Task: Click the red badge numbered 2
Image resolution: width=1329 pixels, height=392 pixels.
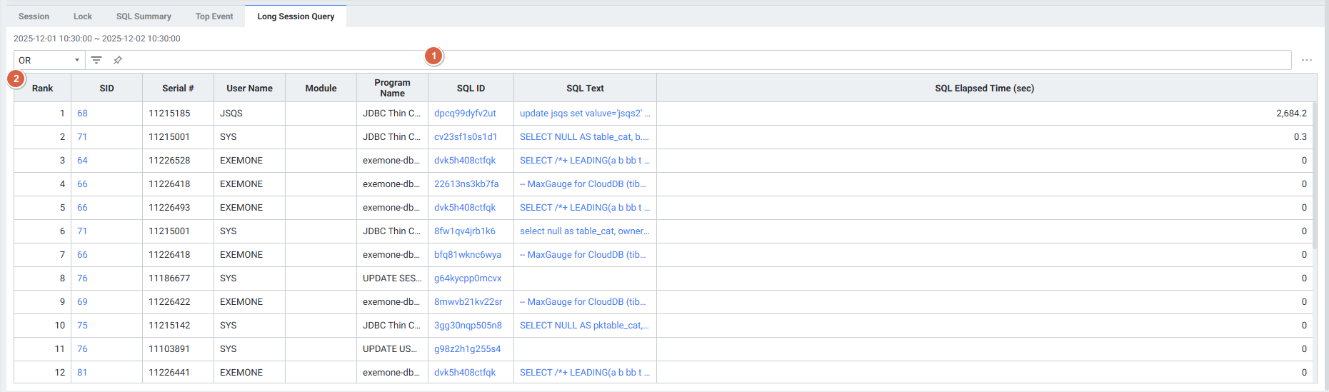Action: [x=16, y=79]
